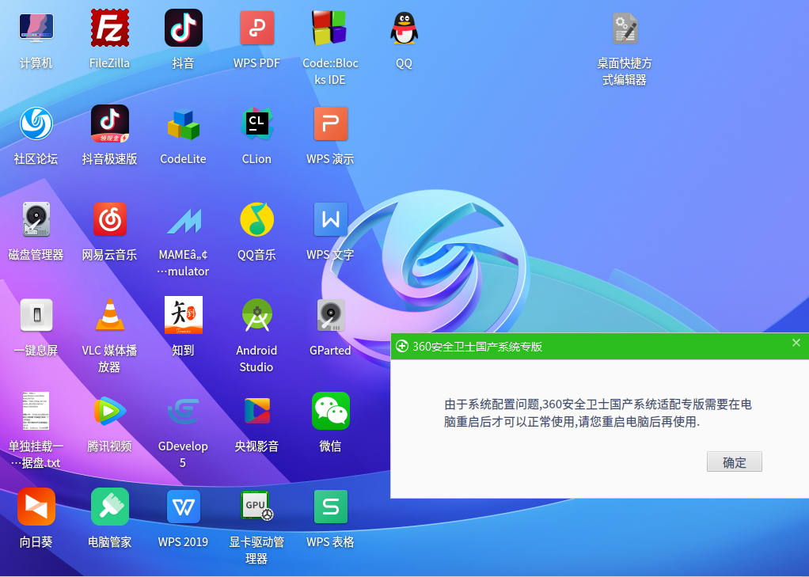Viewport: 809px width, 577px height.
Task: Launch the QQ penguin icon
Action: pos(404,28)
